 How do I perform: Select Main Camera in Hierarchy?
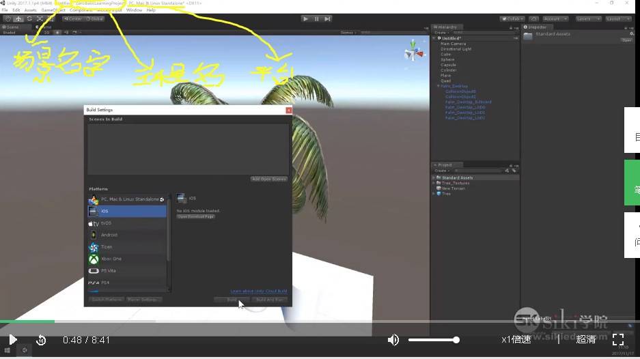tap(453, 44)
